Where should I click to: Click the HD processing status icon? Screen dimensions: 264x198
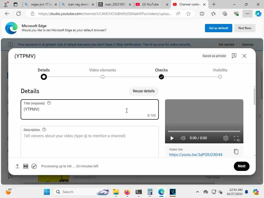pyautogui.click(x=26, y=166)
